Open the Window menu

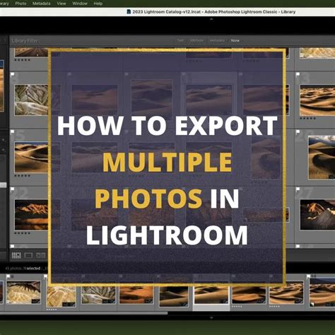(x=80, y=4)
